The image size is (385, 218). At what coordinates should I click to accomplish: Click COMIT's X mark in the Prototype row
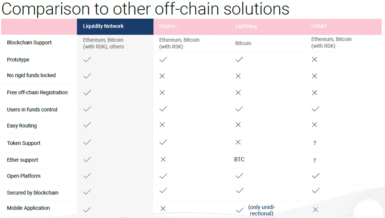coord(314,60)
